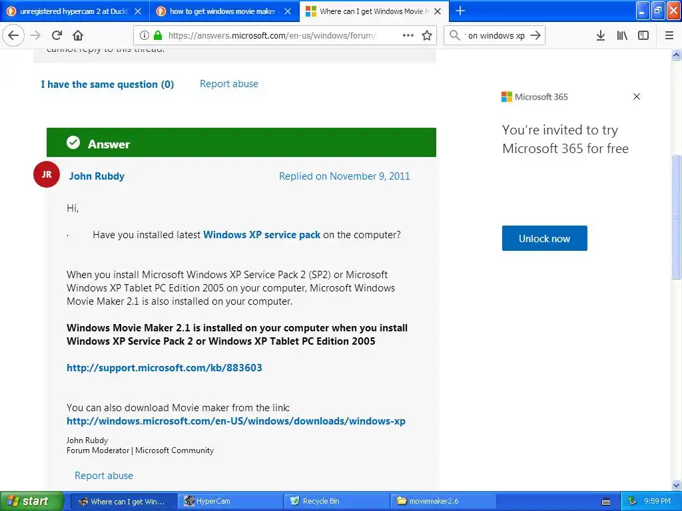Open support.microsoft.com/kb/883603 link
Screen dimensions: 682x511
165,367
